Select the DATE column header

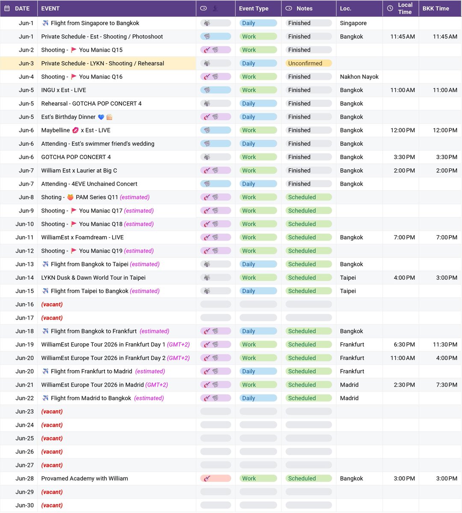[x=19, y=9]
